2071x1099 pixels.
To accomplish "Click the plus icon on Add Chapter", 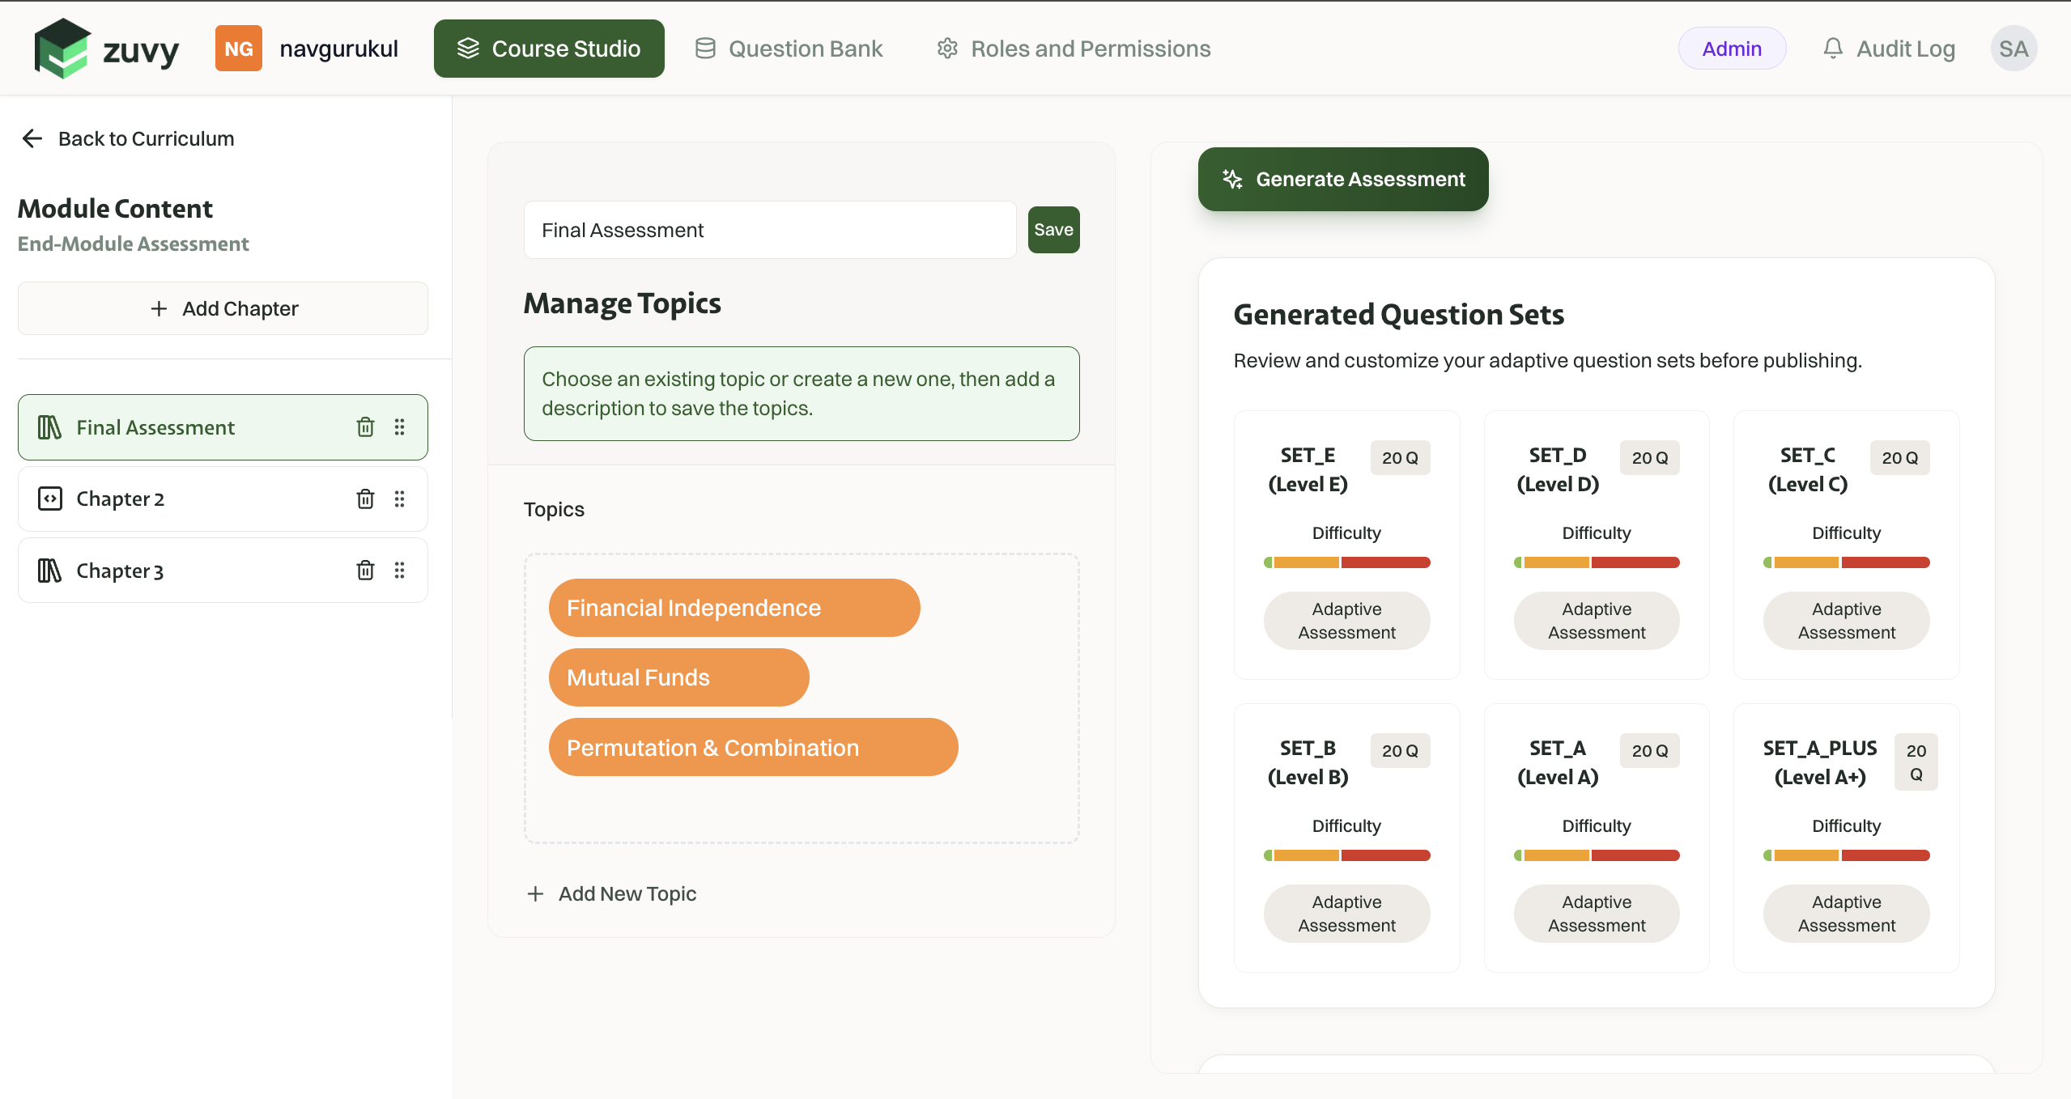I will pos(159,308).
